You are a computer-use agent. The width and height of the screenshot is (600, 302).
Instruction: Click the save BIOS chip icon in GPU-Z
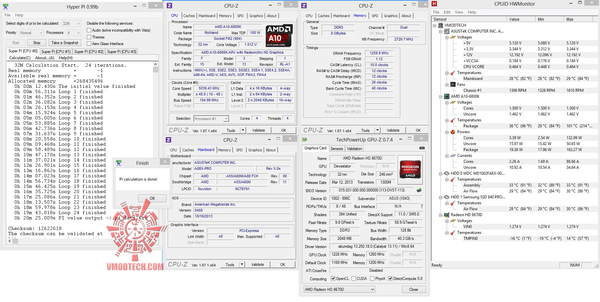419,190
